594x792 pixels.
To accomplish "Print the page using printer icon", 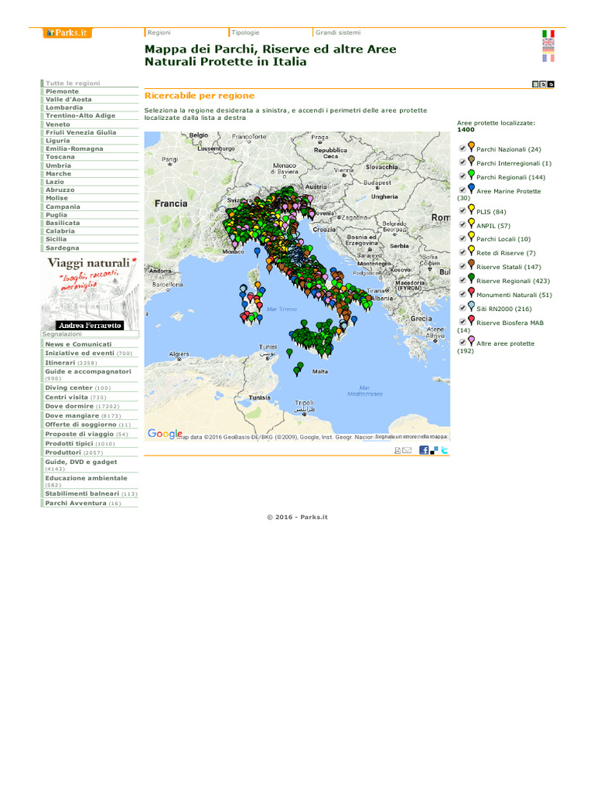I will click(x=398, y=451).
